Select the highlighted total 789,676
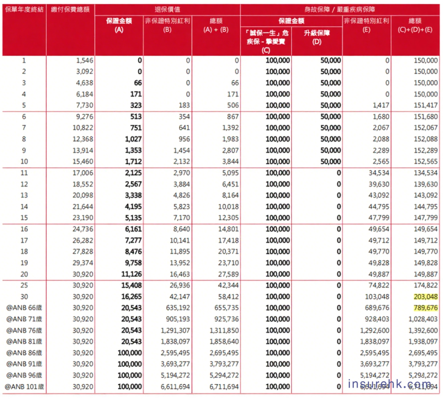 [x=426, y=308]
